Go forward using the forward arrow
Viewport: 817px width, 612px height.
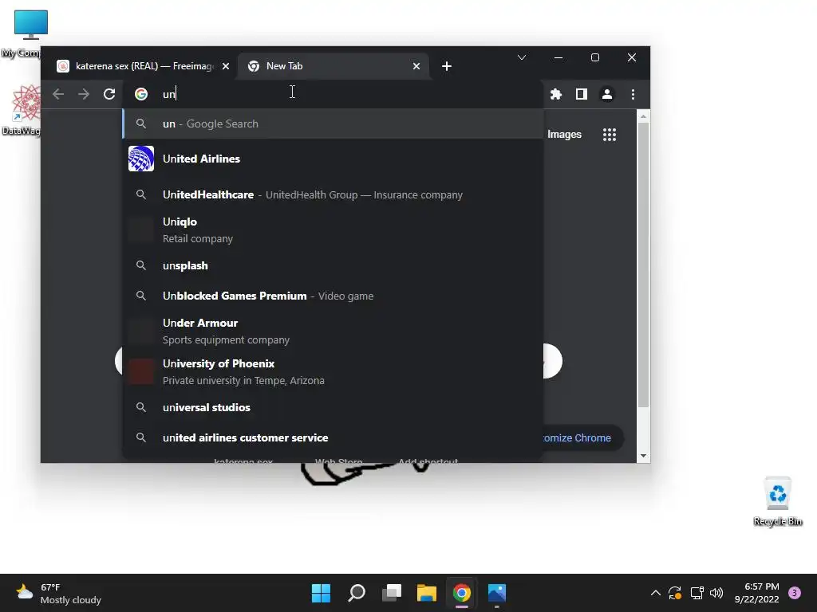click(83, 94)
